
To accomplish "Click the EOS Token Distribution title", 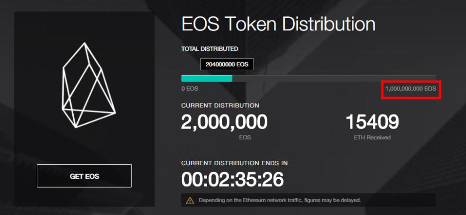I will click(278, 24).
